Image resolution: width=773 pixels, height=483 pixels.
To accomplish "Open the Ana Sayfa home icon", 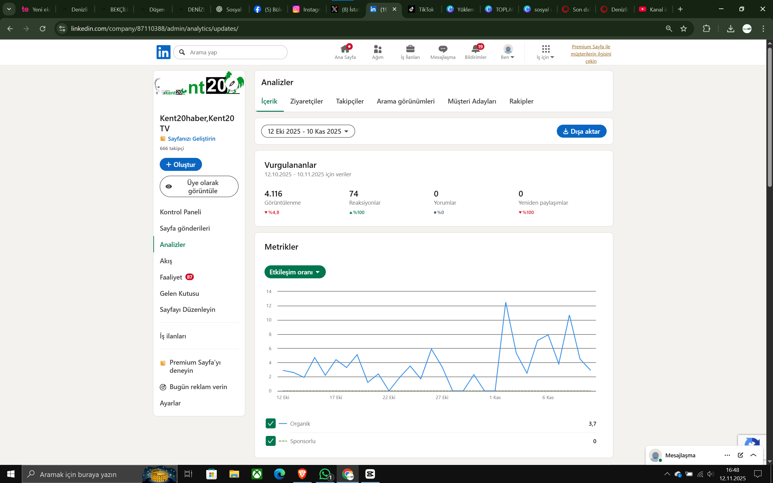I will tap(345, 49).
